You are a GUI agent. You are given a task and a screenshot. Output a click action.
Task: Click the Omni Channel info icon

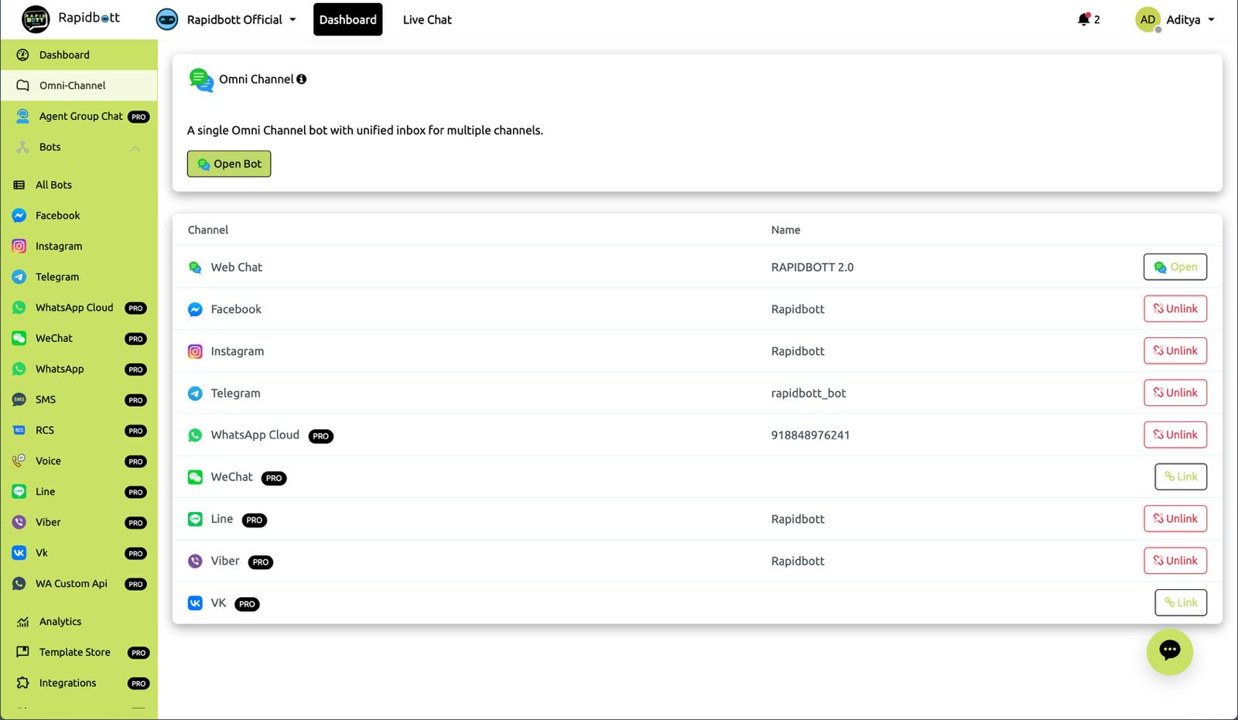(302, 79)
